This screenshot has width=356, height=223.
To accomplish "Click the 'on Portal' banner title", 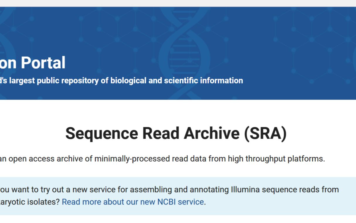I will pos(33,63).
